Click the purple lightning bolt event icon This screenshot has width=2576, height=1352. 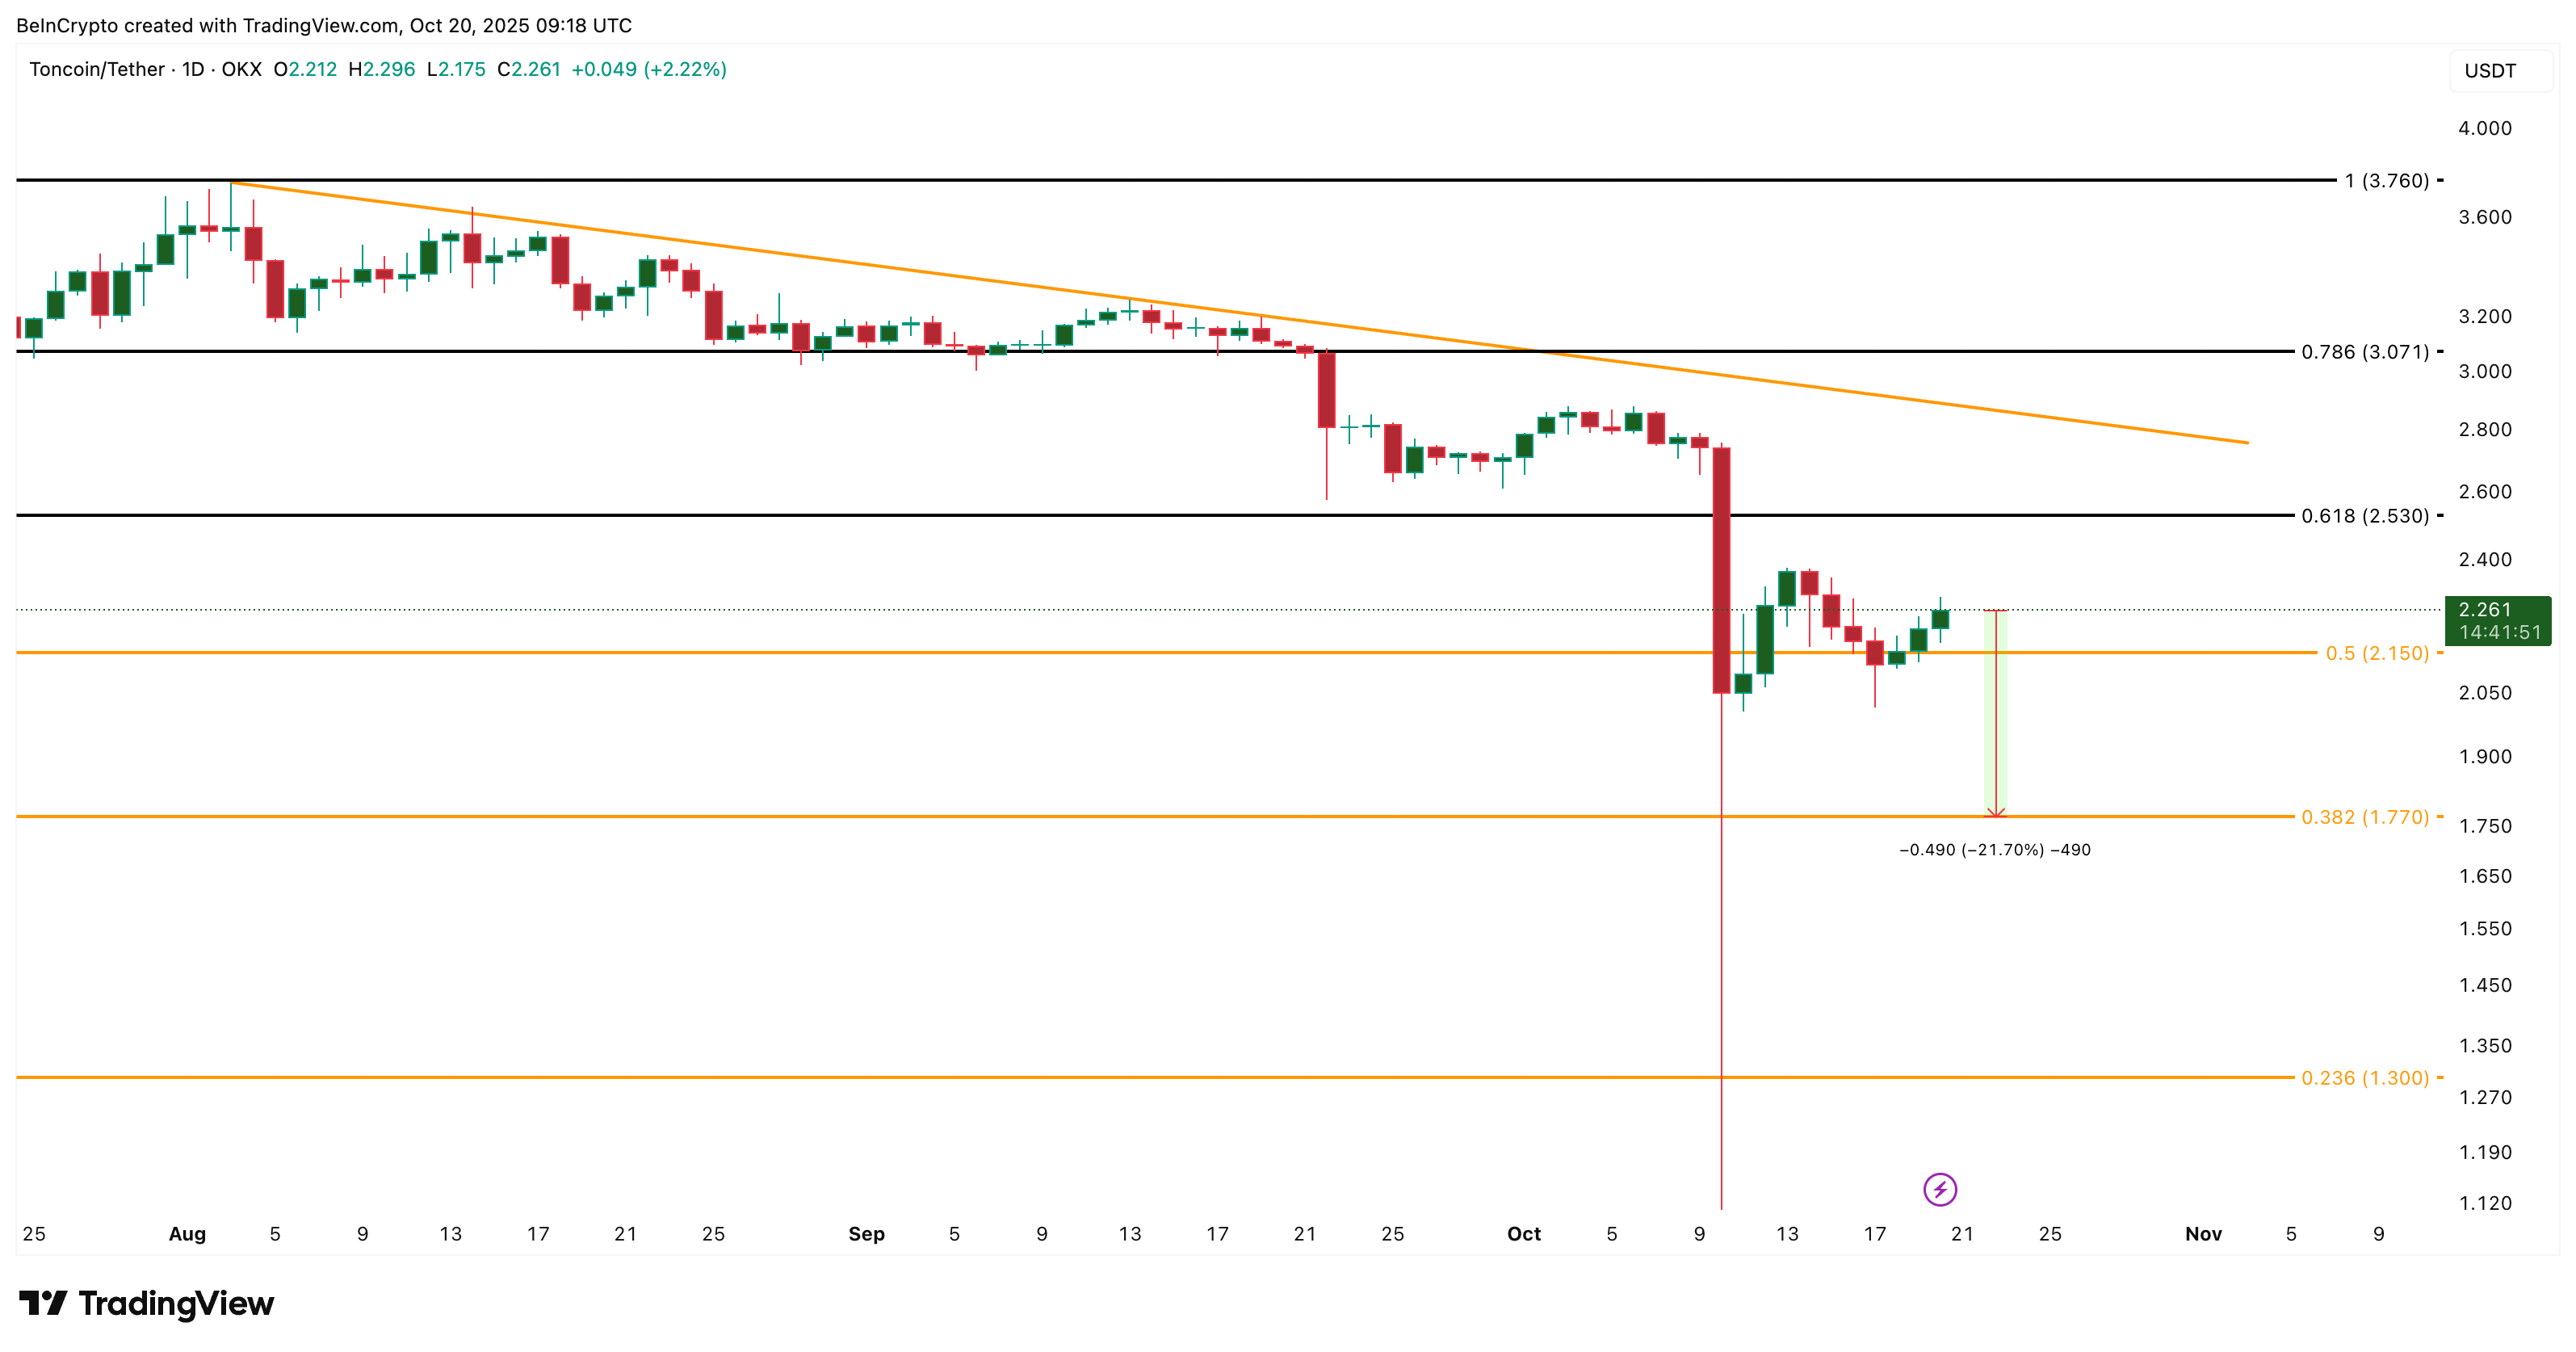point(1939,1189)
